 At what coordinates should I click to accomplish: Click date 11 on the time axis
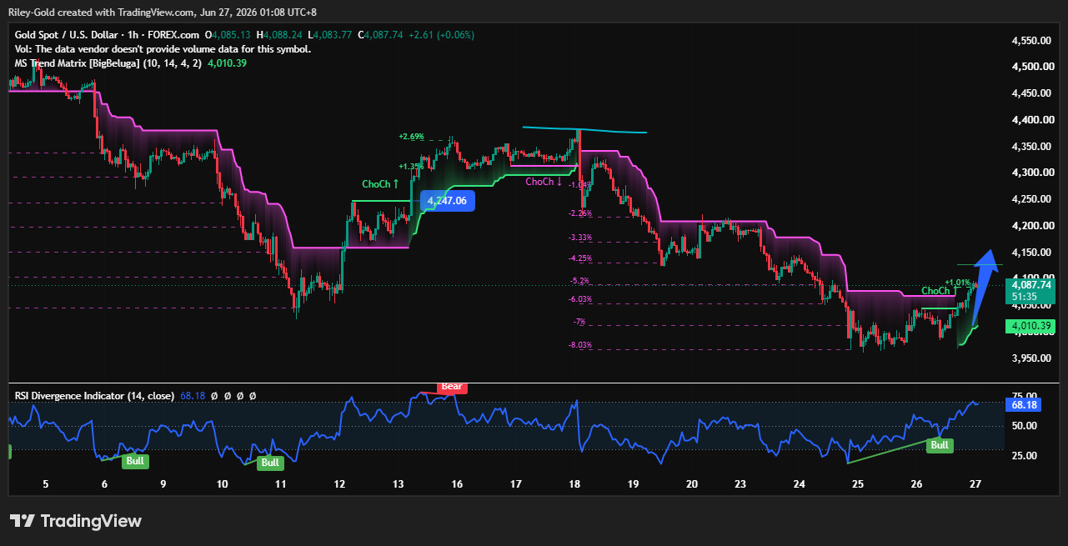pyautogui.click(x=281, y=484)
